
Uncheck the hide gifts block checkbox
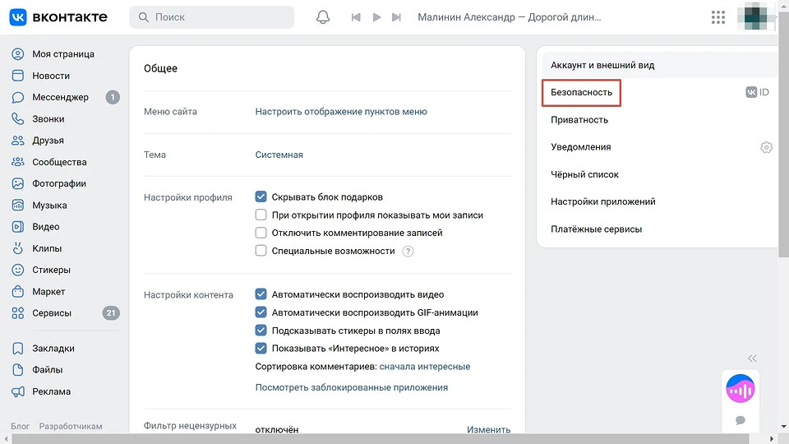click(x=261, y=197)
